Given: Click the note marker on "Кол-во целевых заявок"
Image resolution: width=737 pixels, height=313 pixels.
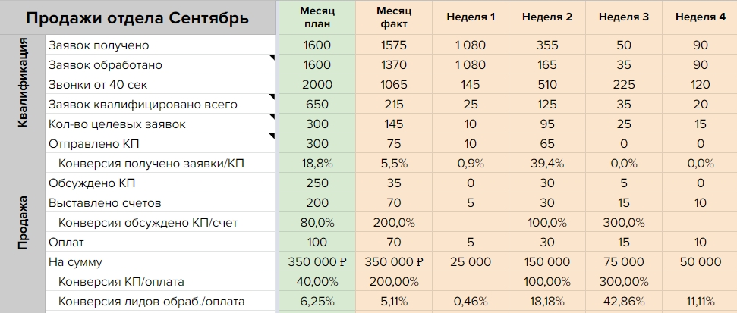Looking at the screenshot, I should coord(271,117).
